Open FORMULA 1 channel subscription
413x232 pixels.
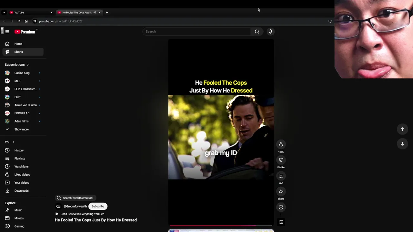click(23, 113)
